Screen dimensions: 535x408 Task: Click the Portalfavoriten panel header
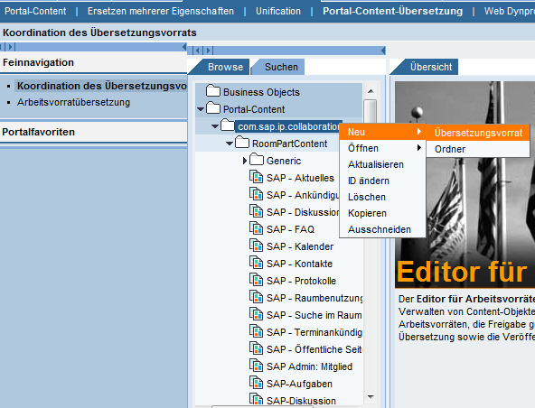pos(93,132)
